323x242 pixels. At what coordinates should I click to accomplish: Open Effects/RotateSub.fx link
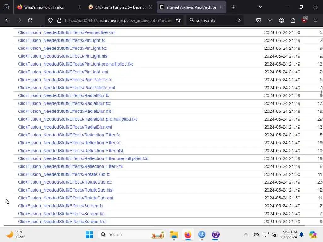pyautogui.click(x=64, y=174)
